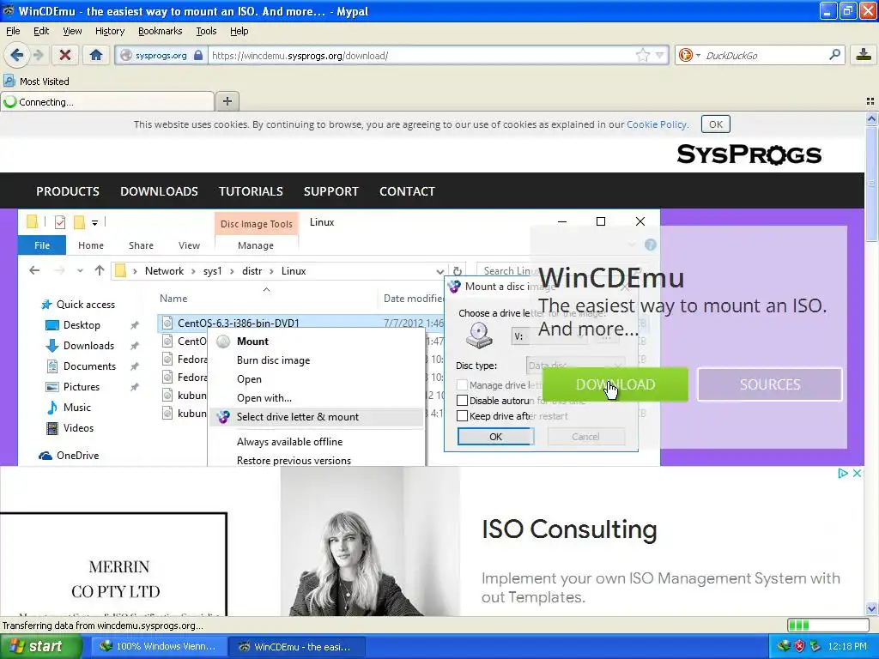Image resolution: width=879 pixels, height=659 pixels.
Task: Open the Bookmarks menu
Action: (x=161, y=31)
